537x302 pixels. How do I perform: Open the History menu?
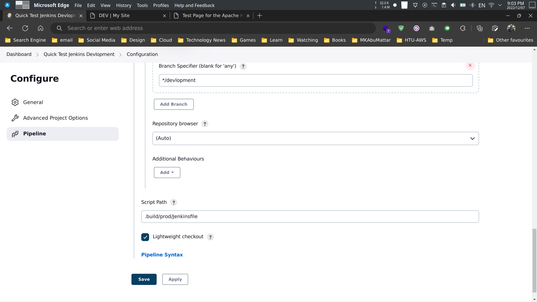click(123, 5)
